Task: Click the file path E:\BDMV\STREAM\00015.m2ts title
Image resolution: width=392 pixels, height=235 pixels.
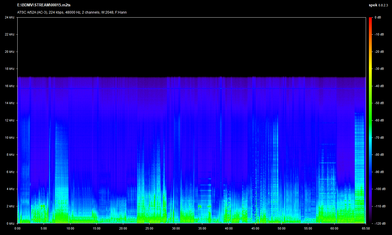Action: [x=44, y=5]
